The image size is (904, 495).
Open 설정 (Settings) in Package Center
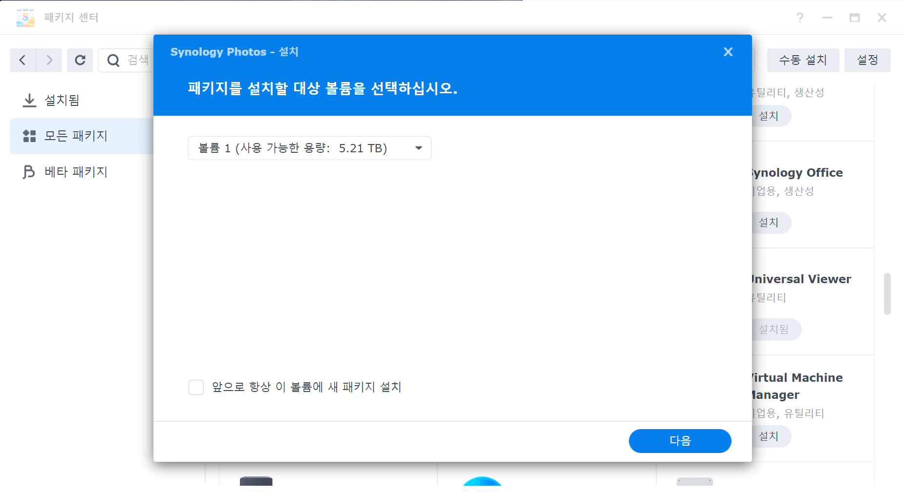click(867, 60)
